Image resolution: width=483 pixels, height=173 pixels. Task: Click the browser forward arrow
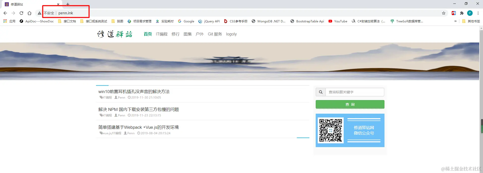click(x=13, y=13)
